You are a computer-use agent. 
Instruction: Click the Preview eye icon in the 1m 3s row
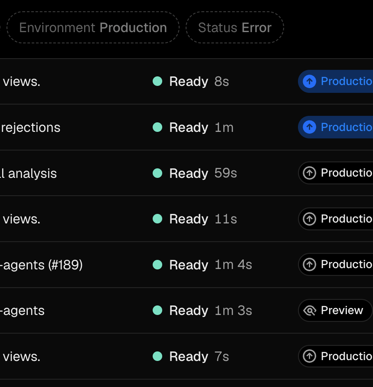point(310,311)
